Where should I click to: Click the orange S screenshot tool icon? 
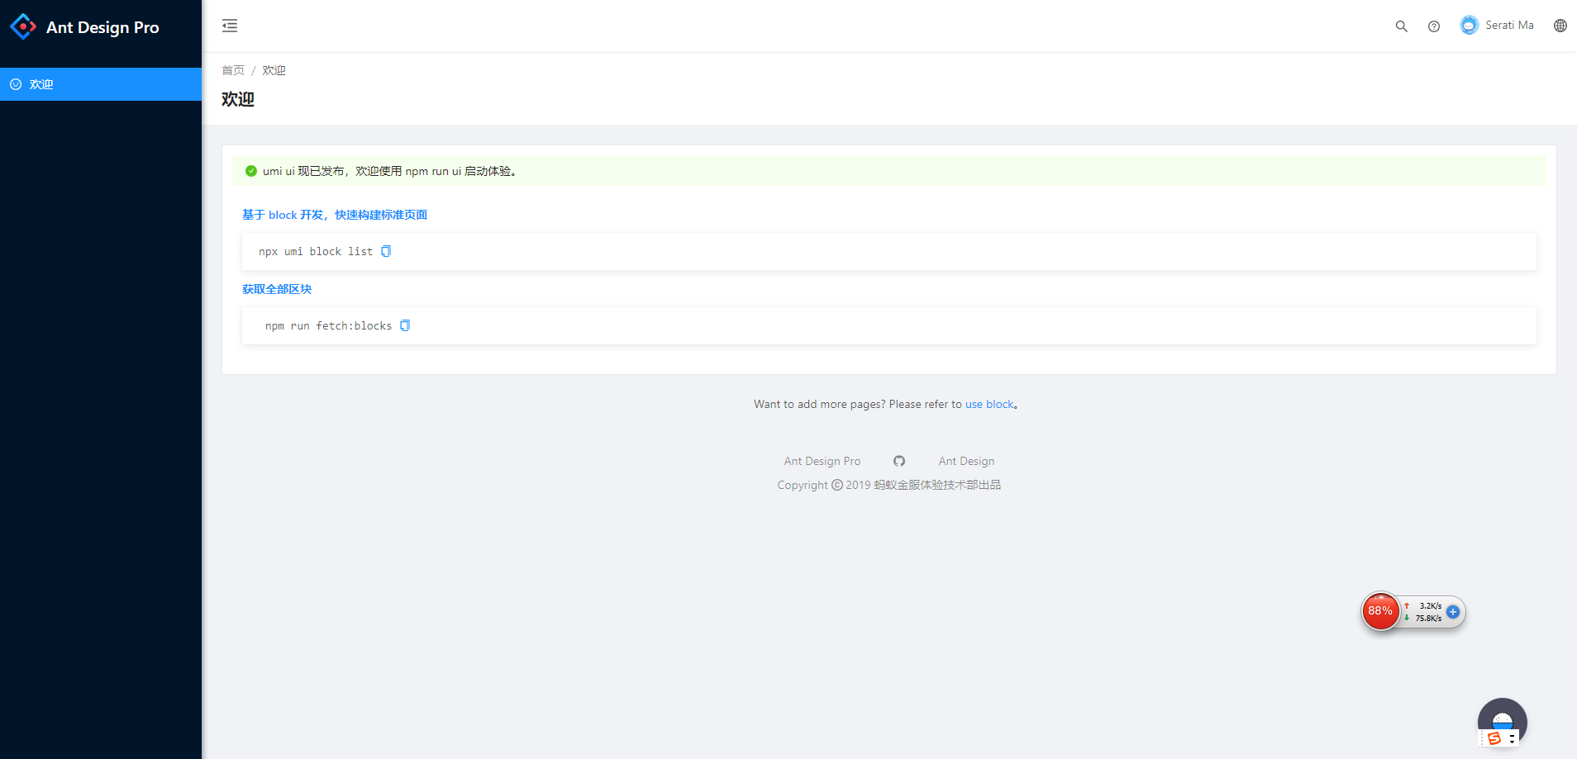pyautogui.click(x=1495, y=739)
